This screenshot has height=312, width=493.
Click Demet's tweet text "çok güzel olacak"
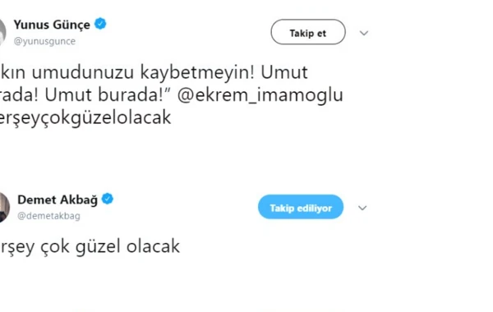tap(110, 246)
